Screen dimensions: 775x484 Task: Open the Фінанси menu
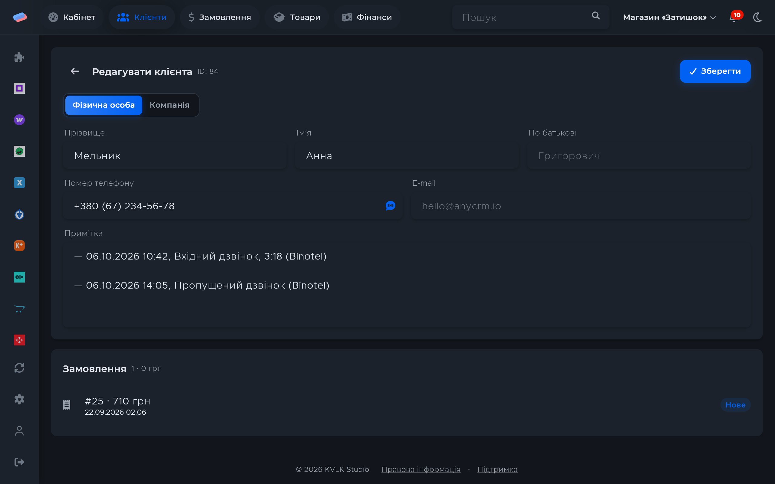367,17
